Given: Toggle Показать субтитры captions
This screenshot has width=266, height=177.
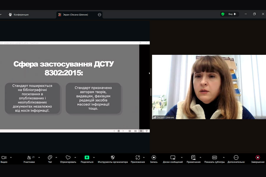Looking at the screenshot, I should (x=215, y=159).
